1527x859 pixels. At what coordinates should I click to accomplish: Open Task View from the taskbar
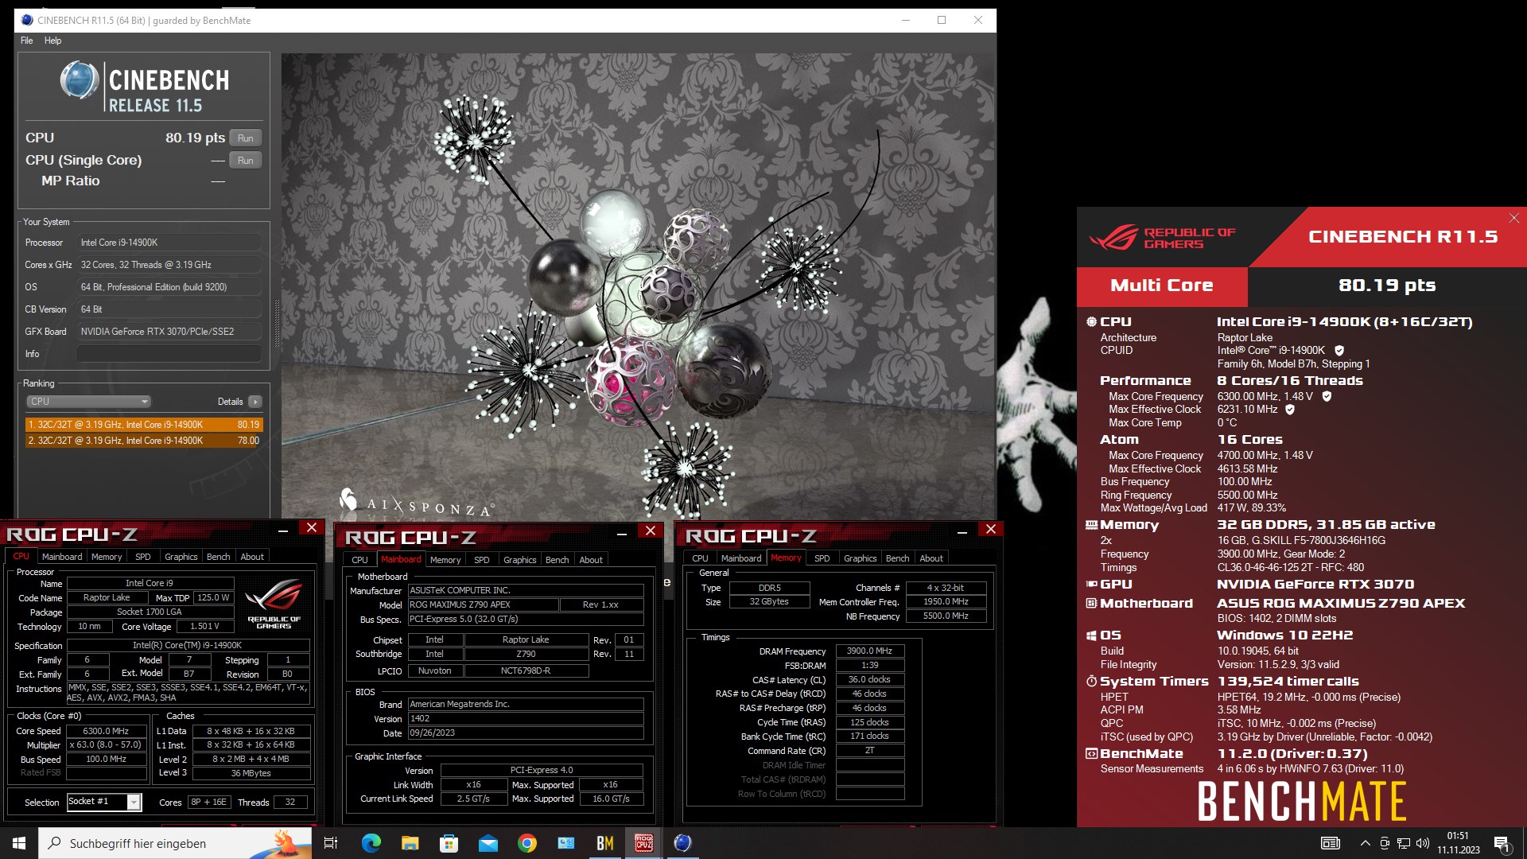(x=331, y=843)
